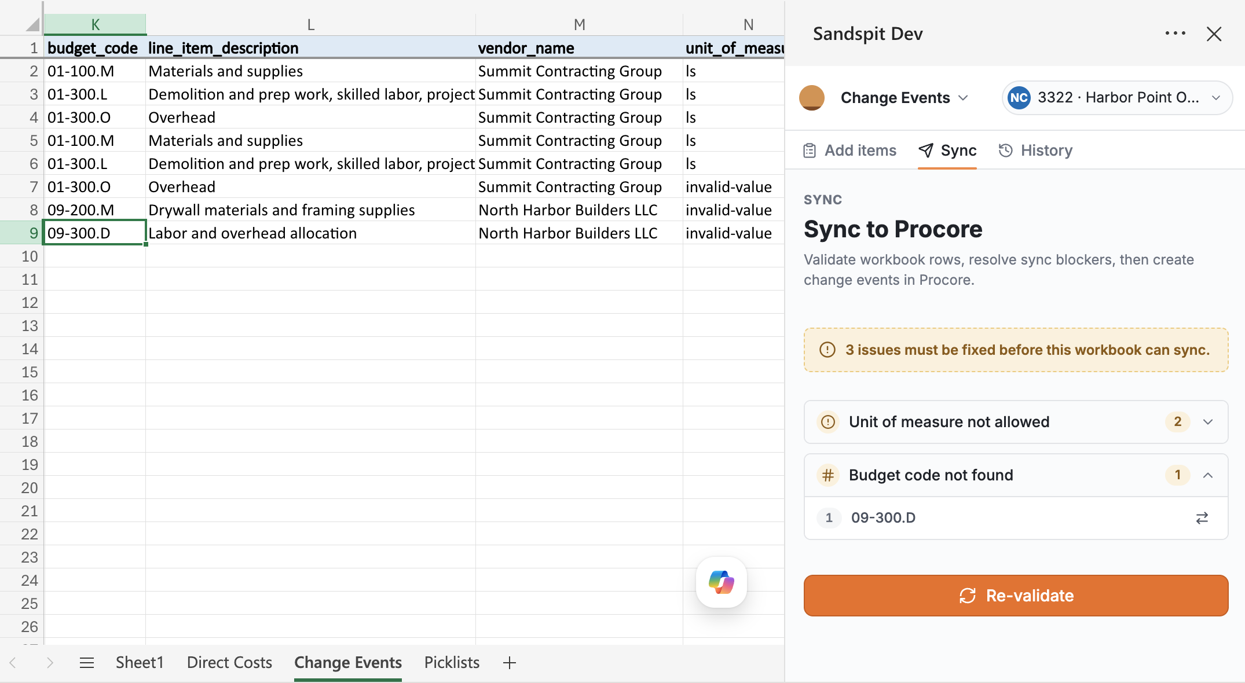Switch to the Add items tab

coord(849,150)
